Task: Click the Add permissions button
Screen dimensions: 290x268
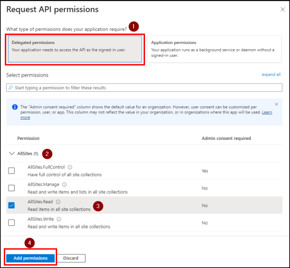Action: click(x=31, y=258)
